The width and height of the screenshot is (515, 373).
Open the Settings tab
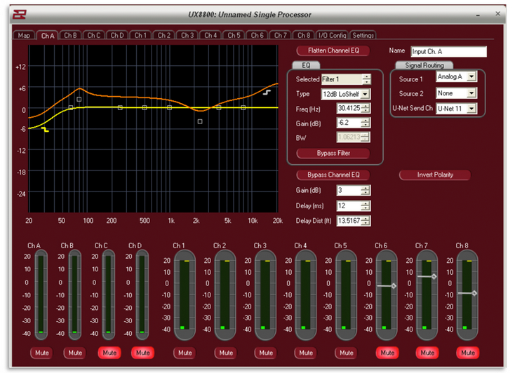pos(363,35)
